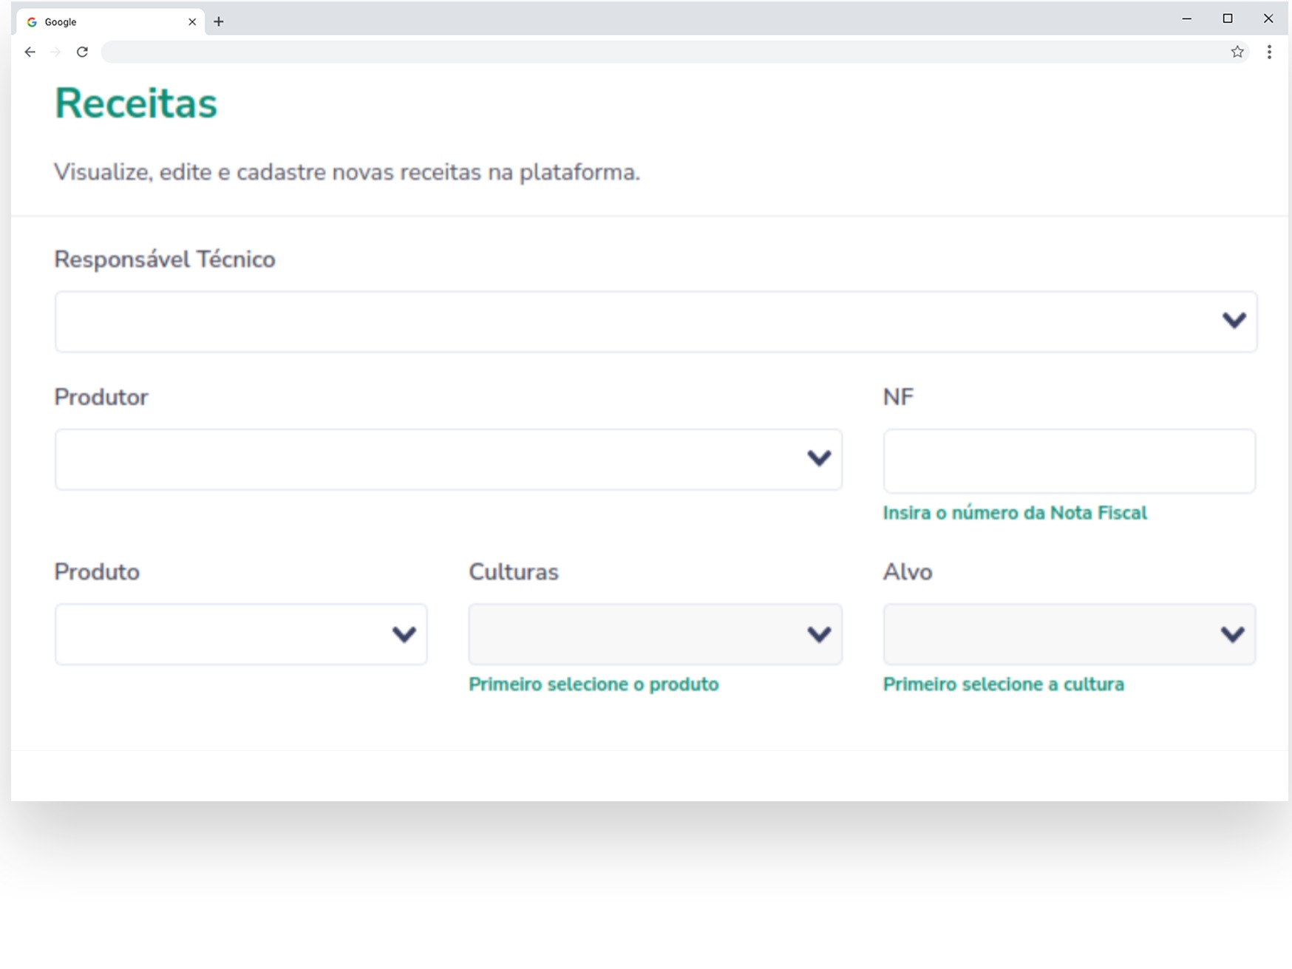Open the Culturas dropdown

656,634
